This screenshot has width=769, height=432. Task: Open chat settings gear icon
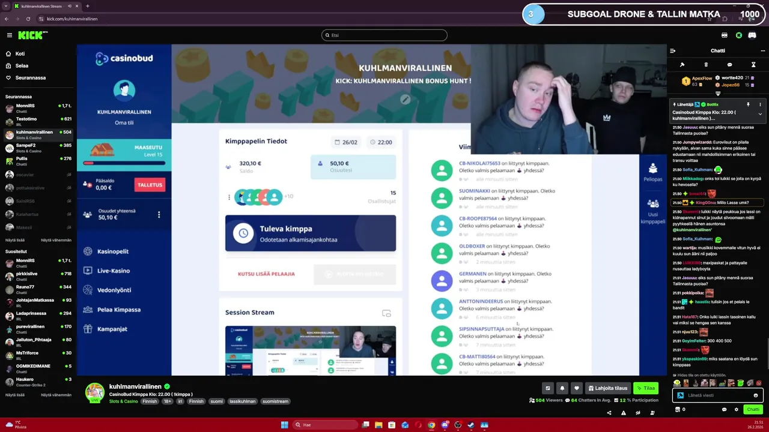(x=736, y=410)
